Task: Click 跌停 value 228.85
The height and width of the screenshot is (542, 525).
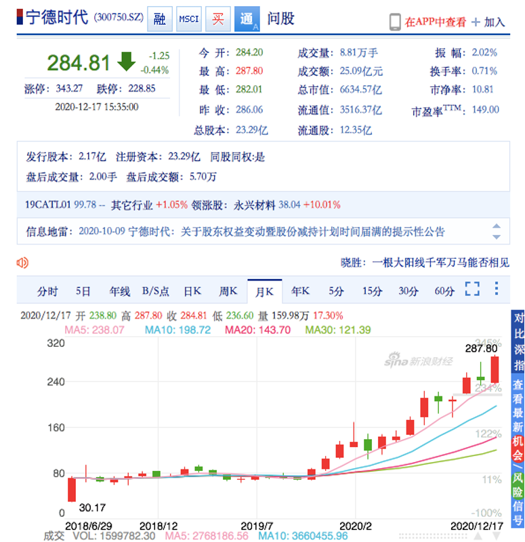Action: 142,89
